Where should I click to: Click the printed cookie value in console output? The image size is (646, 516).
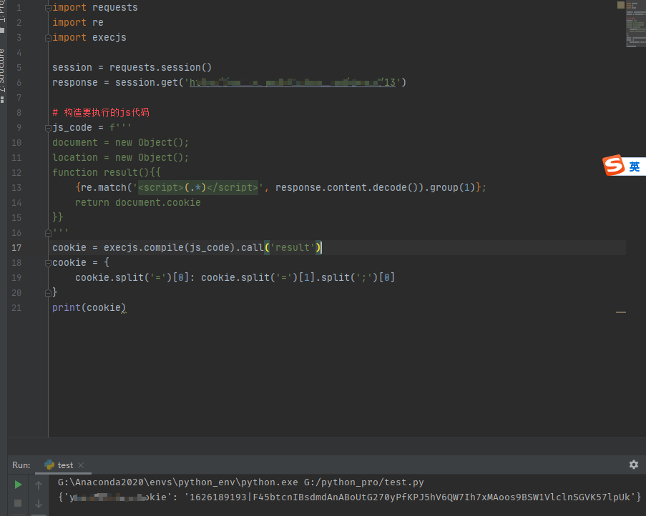click(x=410, y=497)
